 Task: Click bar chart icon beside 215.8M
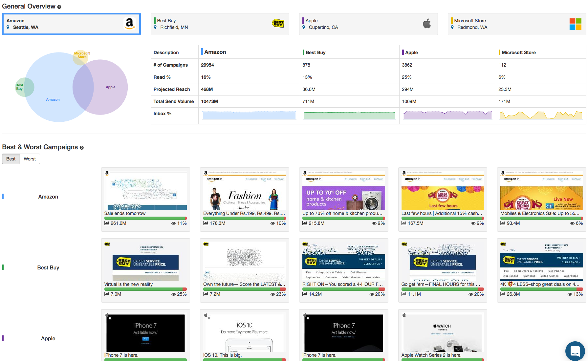pos(305,223)
